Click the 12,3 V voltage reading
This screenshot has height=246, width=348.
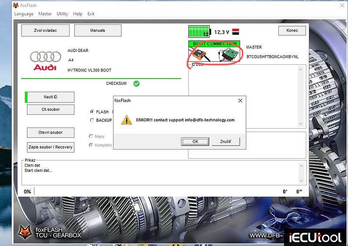221,32
